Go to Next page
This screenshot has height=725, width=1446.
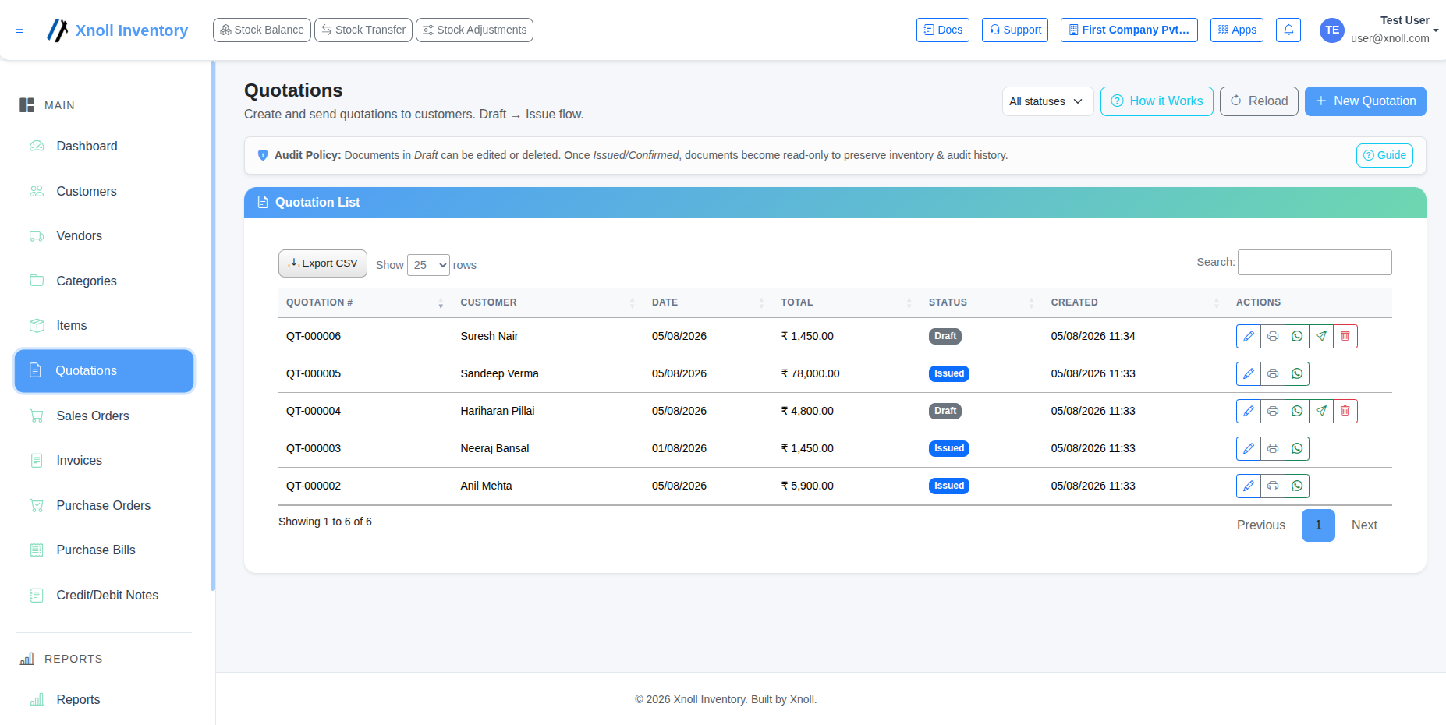[1364, 525]
